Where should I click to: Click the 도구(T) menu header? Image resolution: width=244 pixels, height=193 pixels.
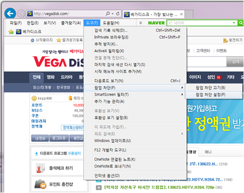point(92,23)
